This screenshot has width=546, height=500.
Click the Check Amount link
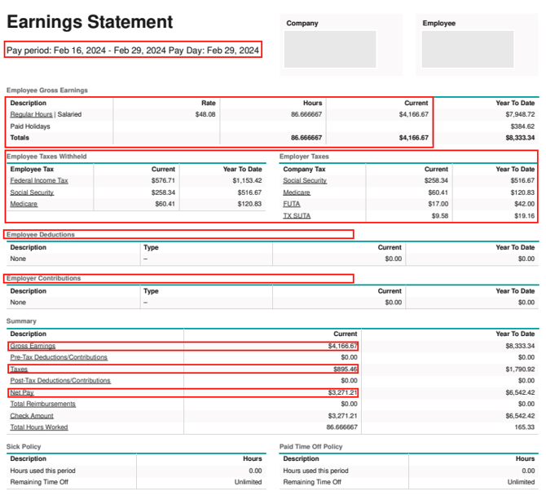[32, 416]
